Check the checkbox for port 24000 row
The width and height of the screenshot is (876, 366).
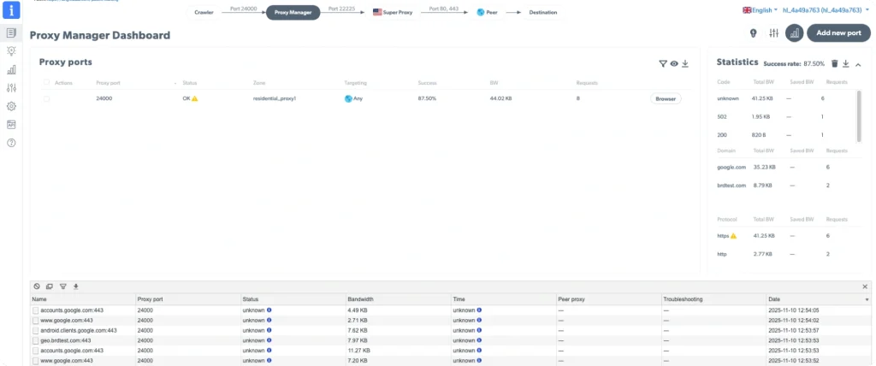(47, 99)
